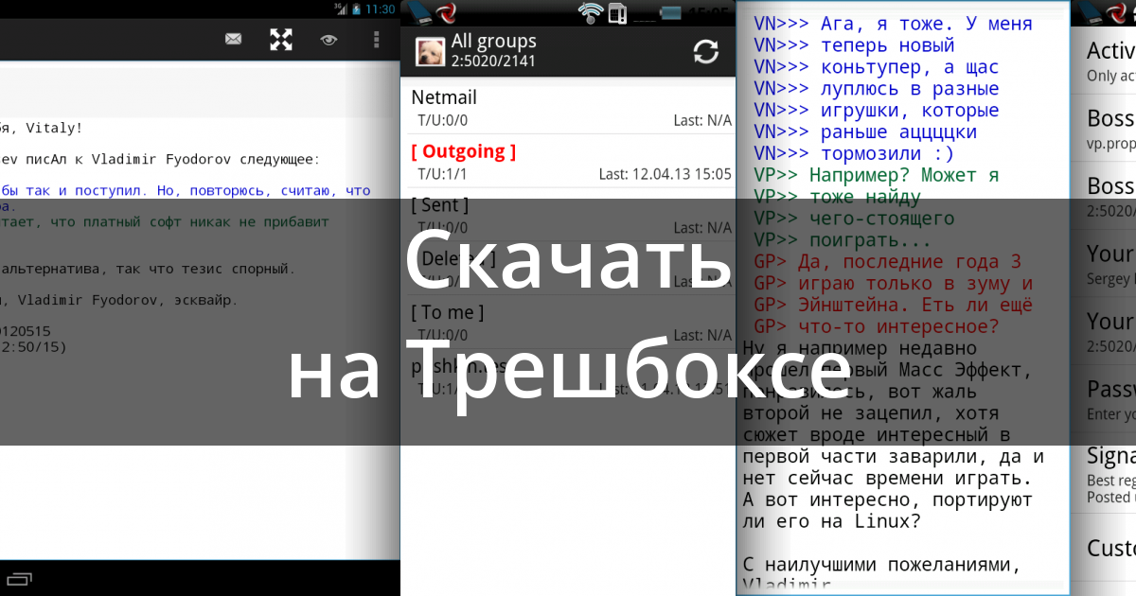
Task: Select the T/U:1/1 counter under Outgoing
Action: pos(442,174)
